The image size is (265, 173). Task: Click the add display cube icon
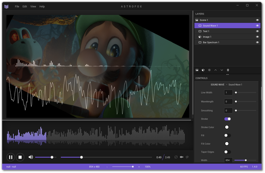coord(203,70)
